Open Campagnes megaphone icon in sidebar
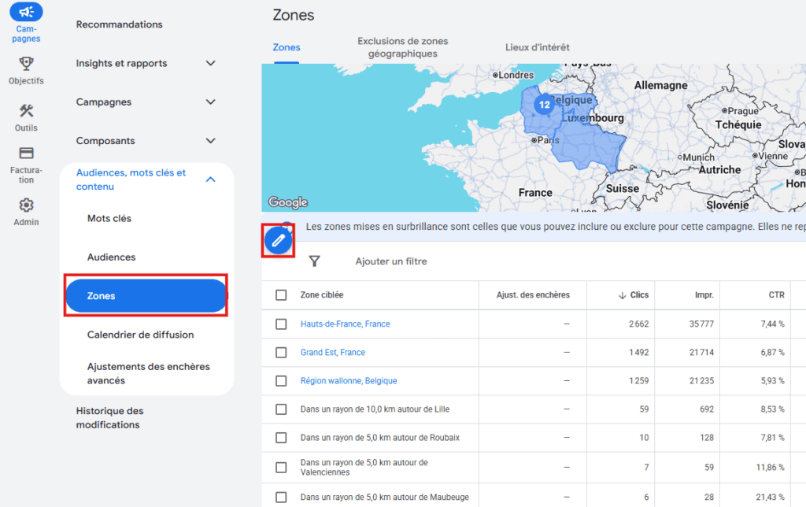Image resolution: width=806 pixels, height=507 pixels. (26, 12)
